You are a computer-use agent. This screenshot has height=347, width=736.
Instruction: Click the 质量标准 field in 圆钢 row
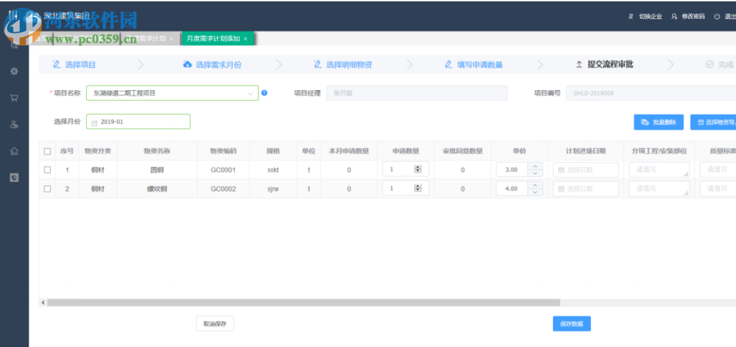718,170
